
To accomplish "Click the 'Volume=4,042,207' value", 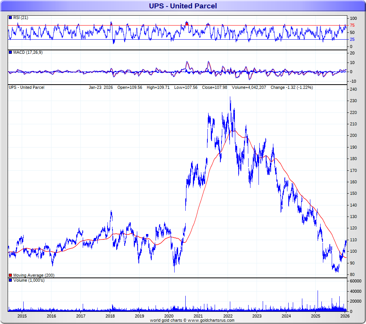I will [249, 87].
